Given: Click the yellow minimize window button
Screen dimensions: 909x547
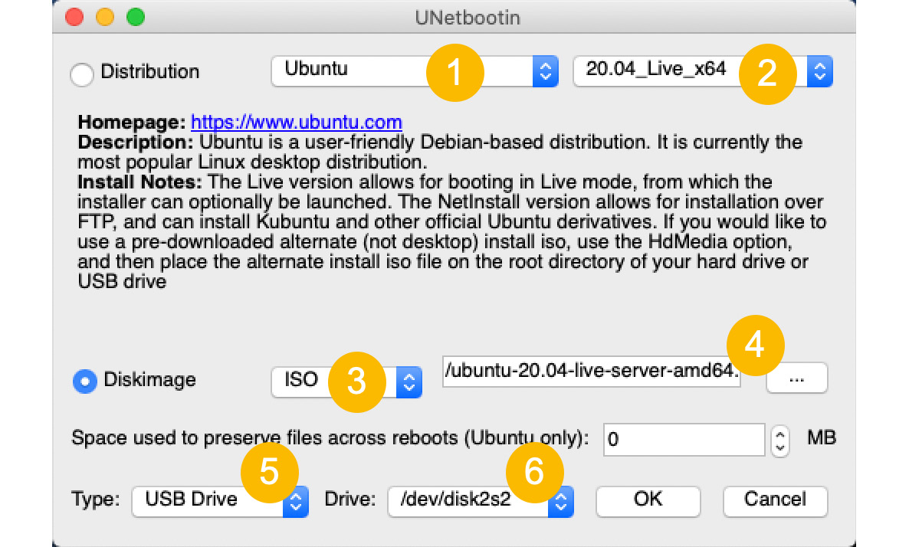Looking at the screenshot, I should [105, 18].
